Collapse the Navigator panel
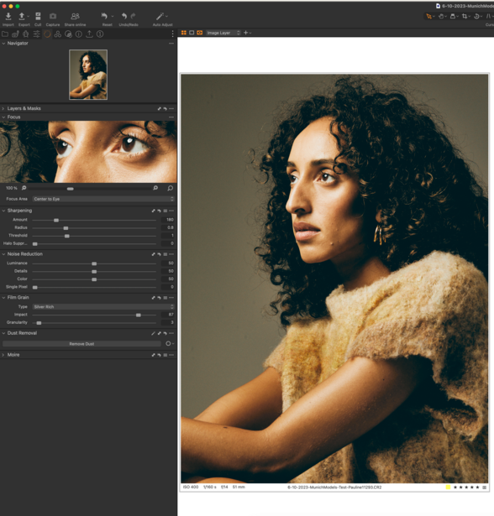The width and height of the screenshot is (494, 516). [x=3, y=44]
